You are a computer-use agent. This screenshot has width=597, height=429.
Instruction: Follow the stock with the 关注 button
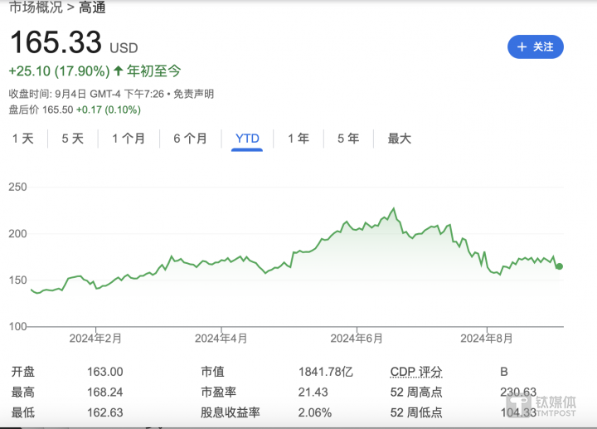(535, 47)
